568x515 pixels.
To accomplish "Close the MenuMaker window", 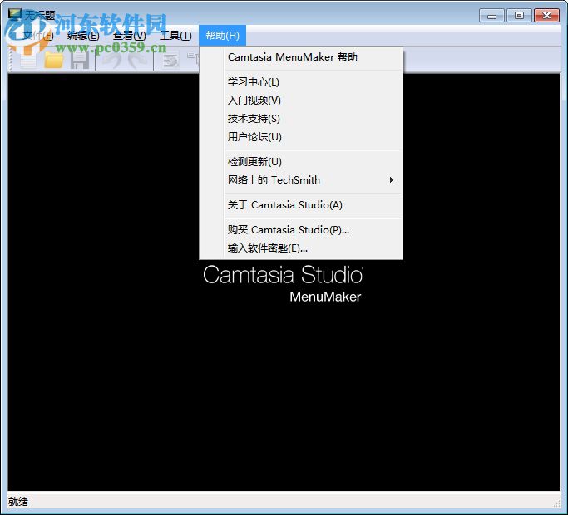I will 546,16.
